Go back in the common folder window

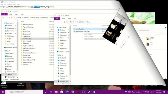pyautogui.click(x=3, y=17)
